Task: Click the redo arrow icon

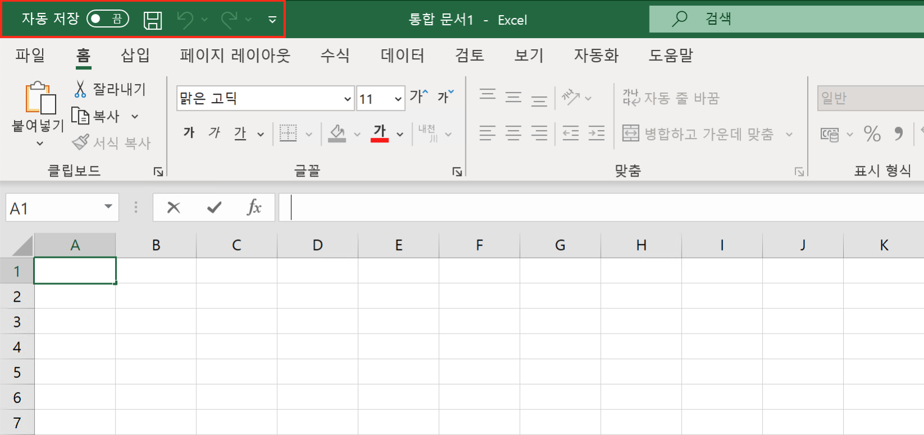Action: coord(228,20)
